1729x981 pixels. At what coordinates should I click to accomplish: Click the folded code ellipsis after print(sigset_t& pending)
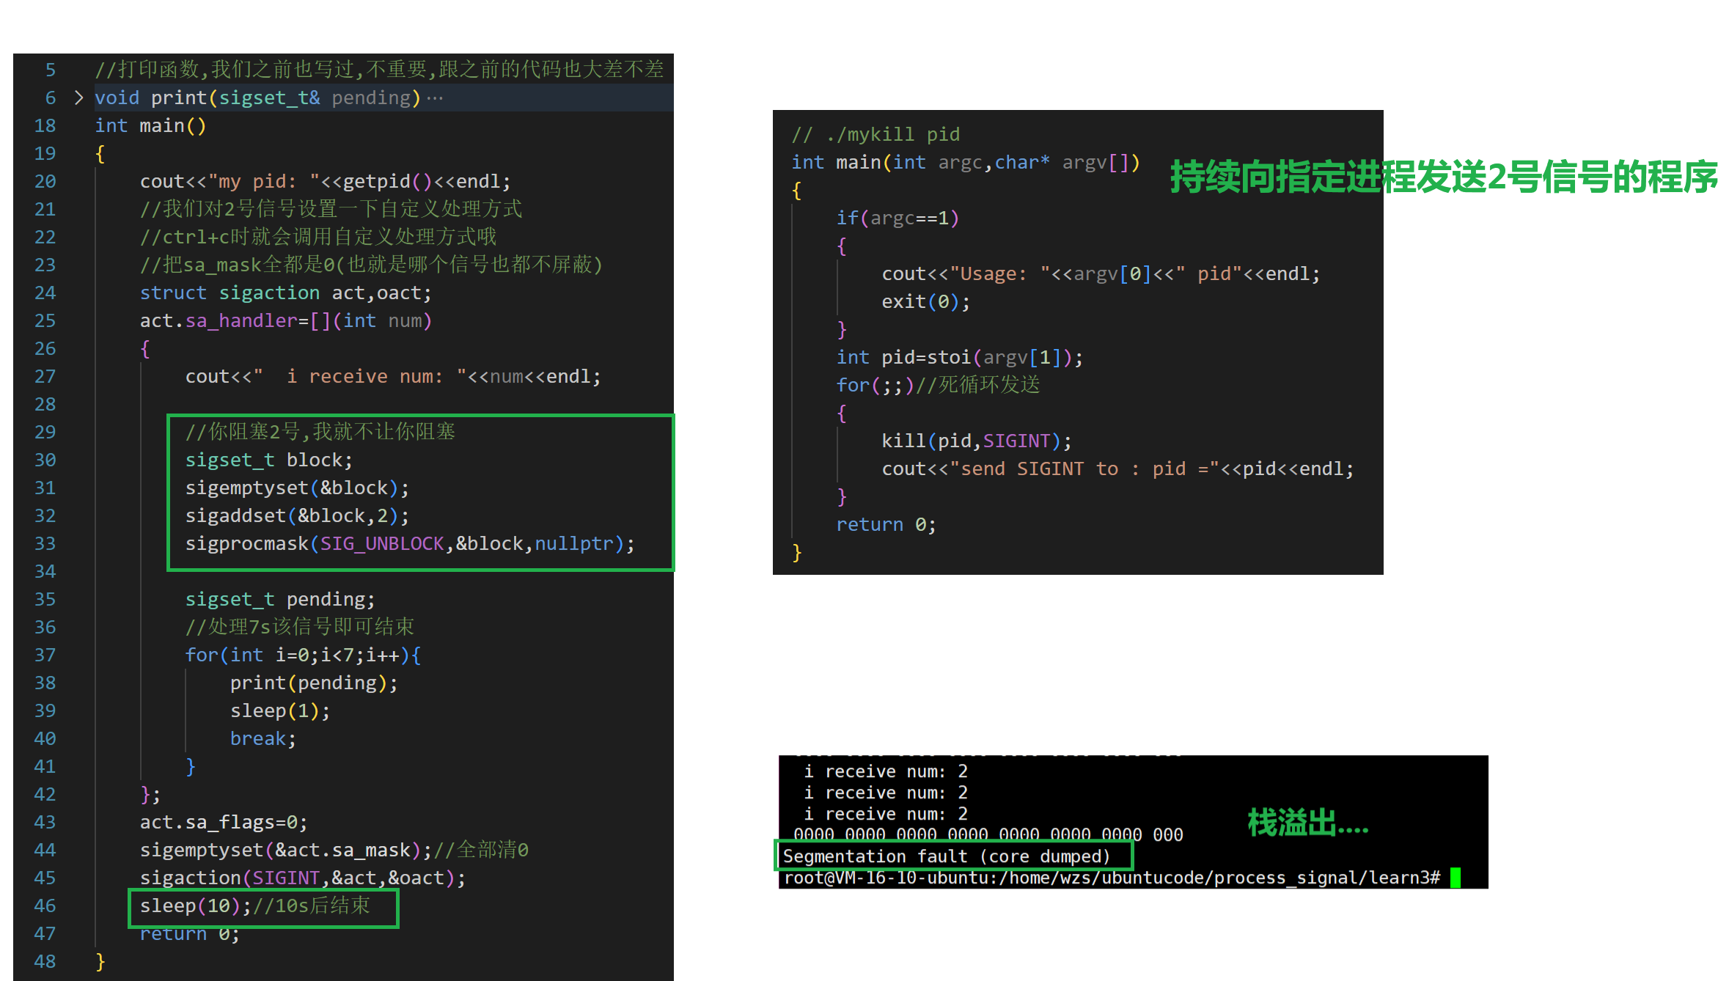click(435, 98)
